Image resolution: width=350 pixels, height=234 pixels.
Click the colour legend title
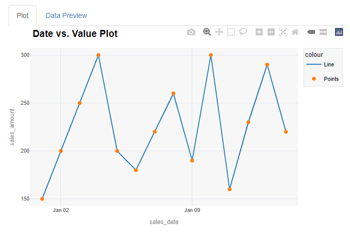(x=314, y=55)
